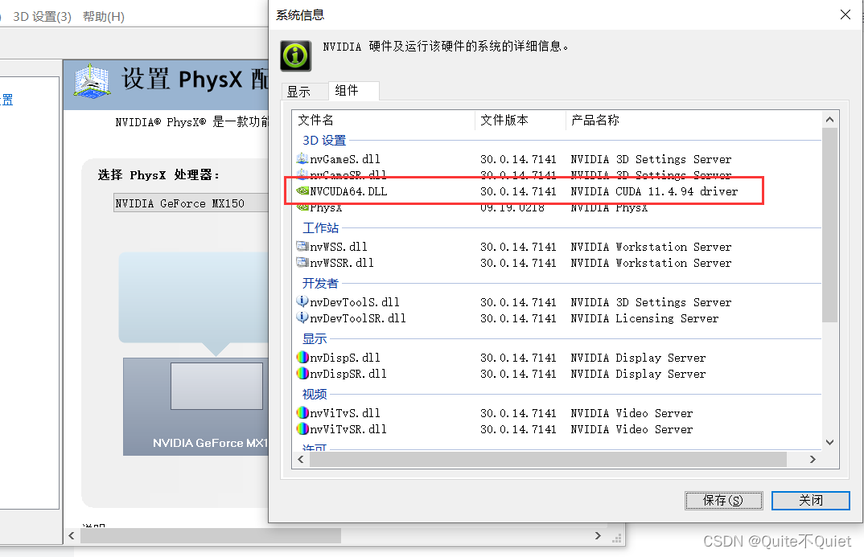Click the nvViTvSR.dll rainbow icon
This screenshot has width=864, height=557.
click(x=302, y=428)
